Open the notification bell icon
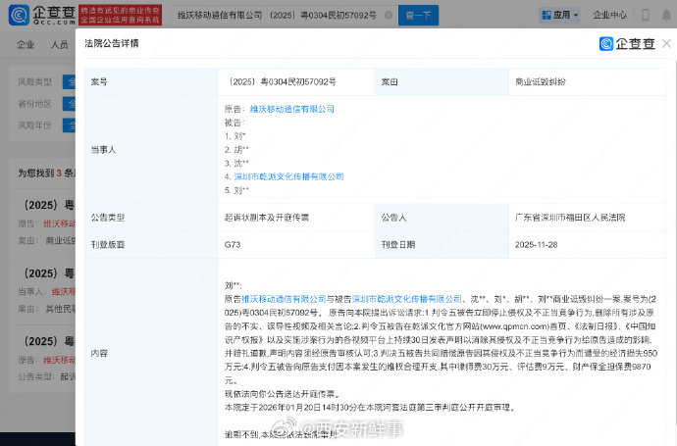The height and width of the screenshot is (446, 677). tap(666, 15)
